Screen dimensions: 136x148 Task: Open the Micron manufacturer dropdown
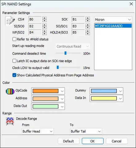tap(113, 19)
